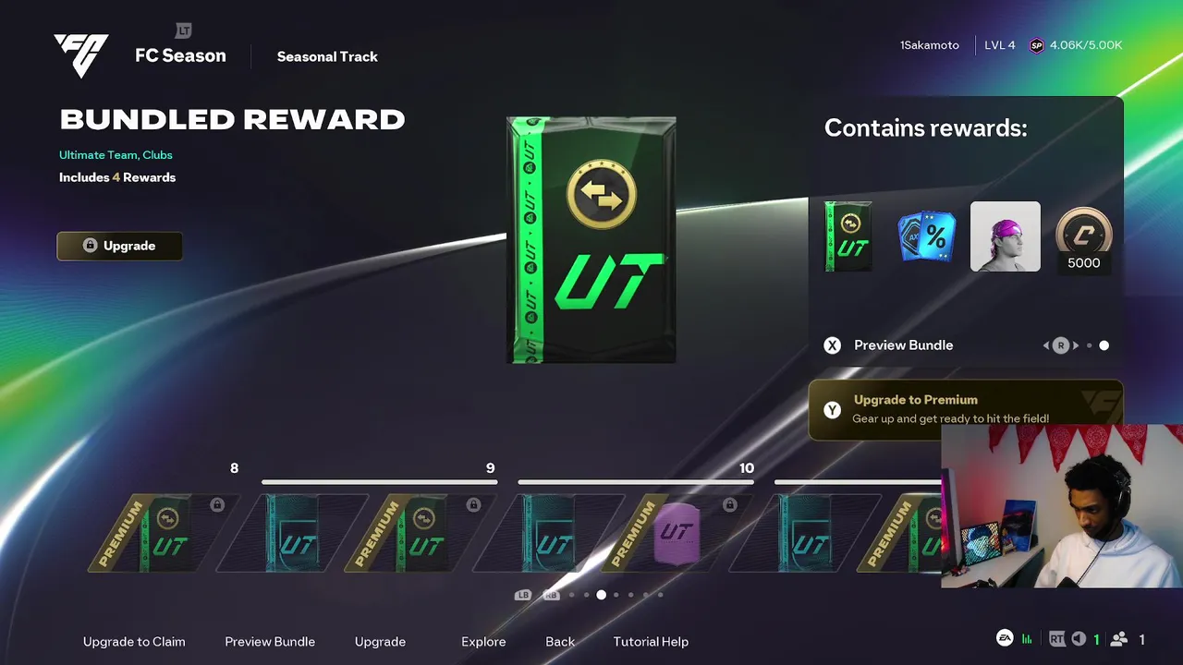Switch to the Seasonal Track tab

click(327, 56)
